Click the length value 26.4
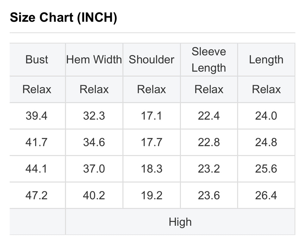The width and height of the screenshot is (305, 243). 266,195
